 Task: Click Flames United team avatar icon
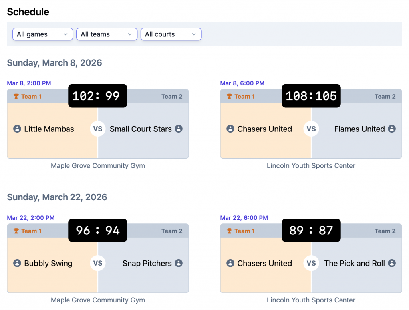click(392, 129)
